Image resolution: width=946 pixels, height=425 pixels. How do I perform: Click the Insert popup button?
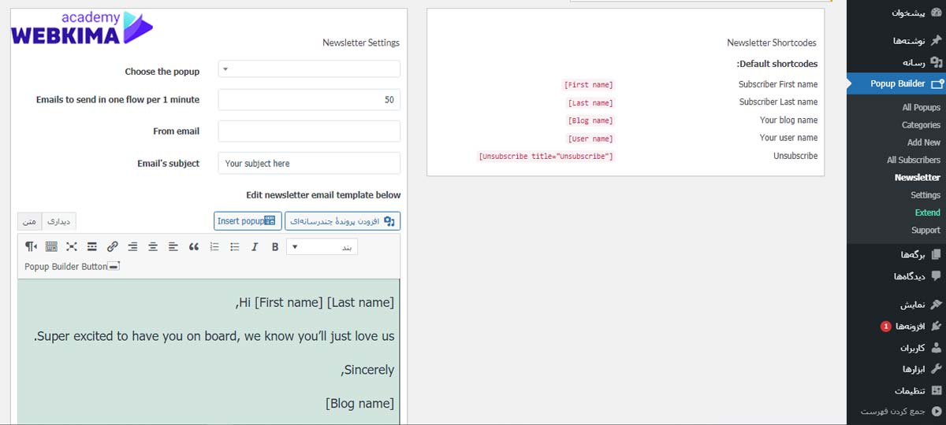tap(248, 221)
